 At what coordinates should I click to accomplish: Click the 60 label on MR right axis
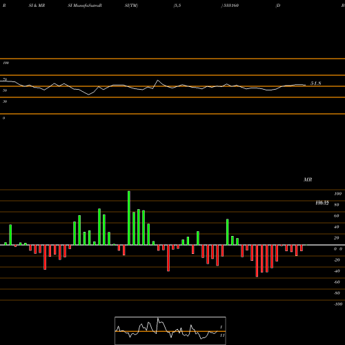(337, 216)
